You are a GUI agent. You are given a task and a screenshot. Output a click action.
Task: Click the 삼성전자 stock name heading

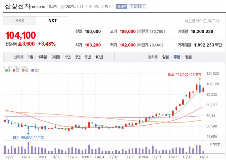18,6
